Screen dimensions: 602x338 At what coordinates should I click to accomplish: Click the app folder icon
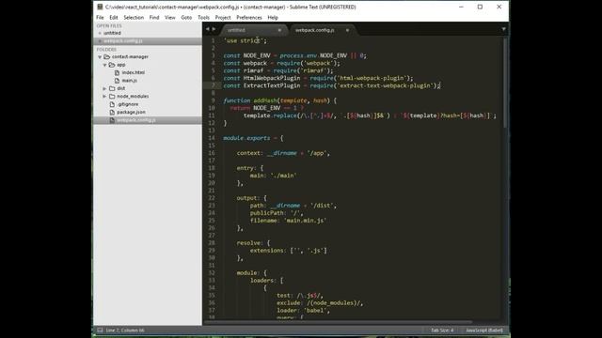pos(112,65)
